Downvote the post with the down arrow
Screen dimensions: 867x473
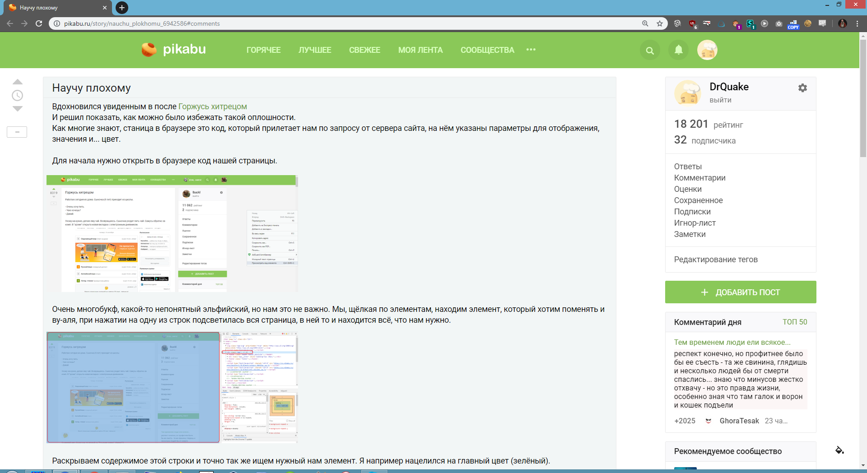coord(18,109)
